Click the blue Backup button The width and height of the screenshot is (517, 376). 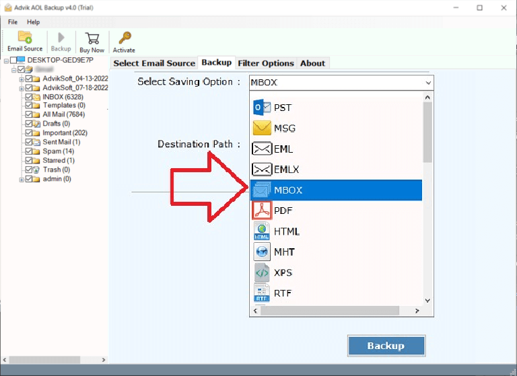386,346
